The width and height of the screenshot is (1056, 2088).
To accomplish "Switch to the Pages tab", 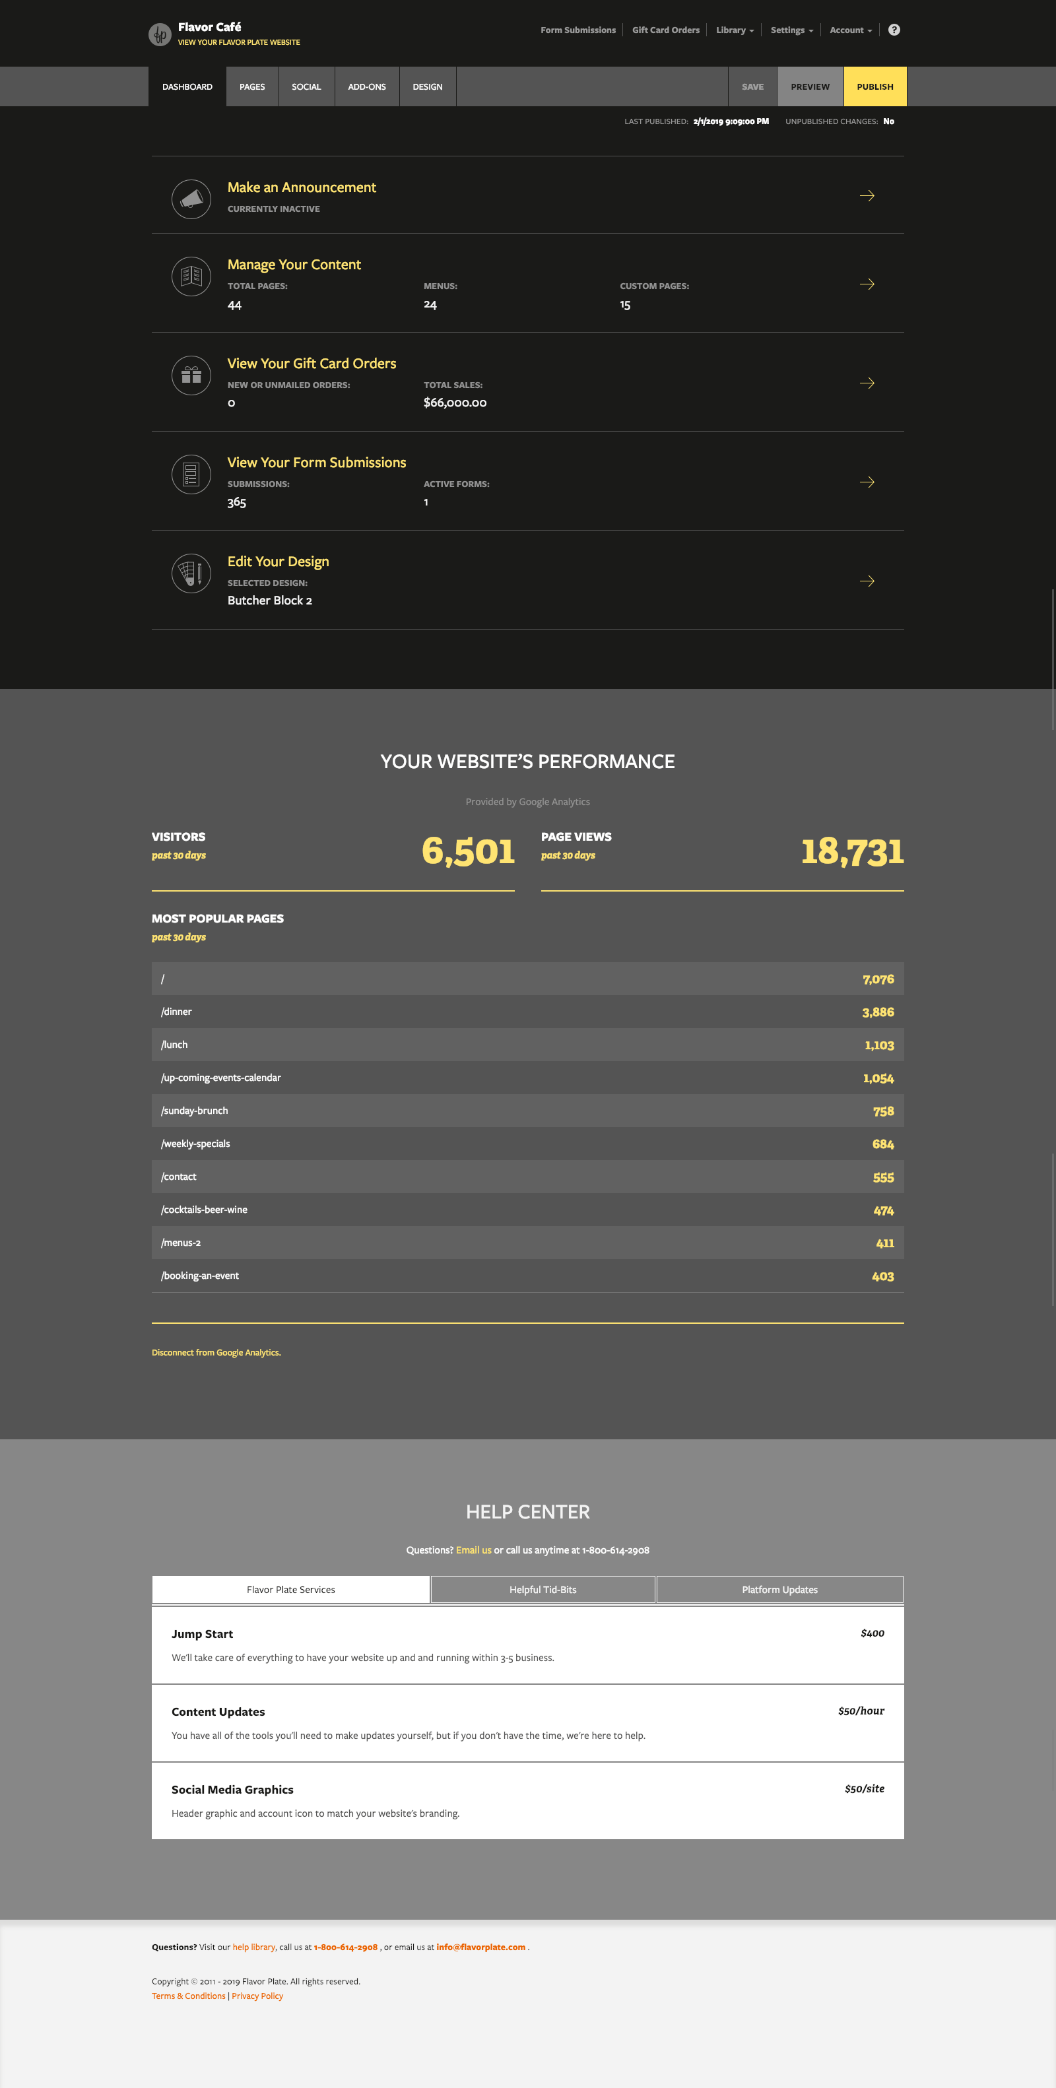I will (252, 86).
